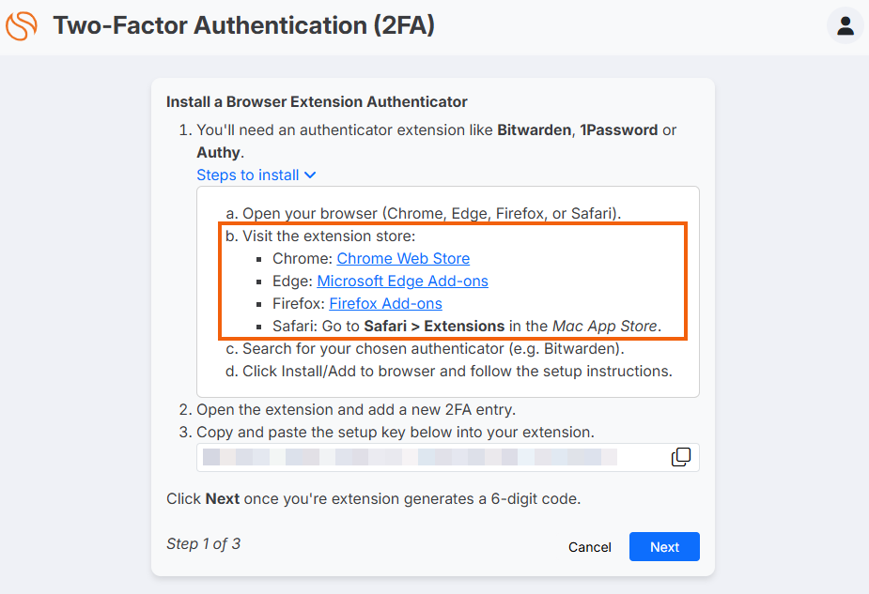Click the bold 1Password name in step 1
Image resolution: width=869 pixels, height=594 pixels.
618,130
